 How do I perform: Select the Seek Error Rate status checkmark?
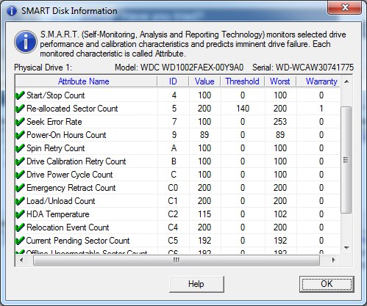coord(20,122)
